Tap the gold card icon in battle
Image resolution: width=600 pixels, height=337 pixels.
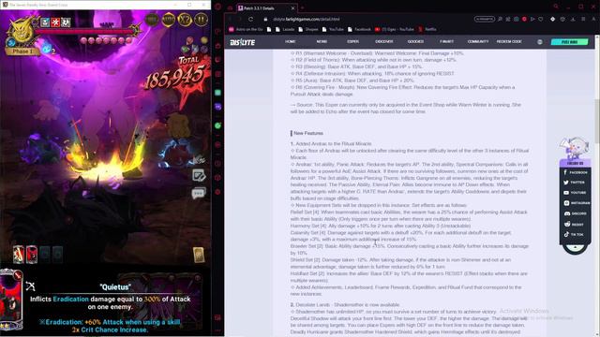tap(199, 255)
